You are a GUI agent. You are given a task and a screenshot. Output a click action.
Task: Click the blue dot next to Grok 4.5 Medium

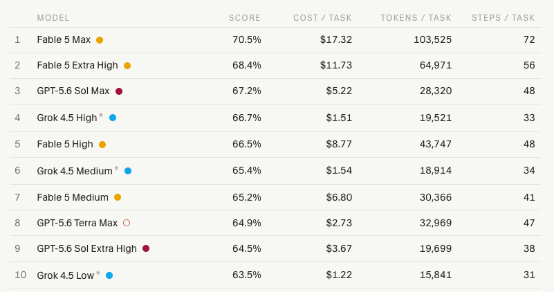click(128, 171)
